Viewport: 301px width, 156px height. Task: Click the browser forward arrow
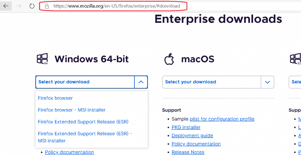19,6
